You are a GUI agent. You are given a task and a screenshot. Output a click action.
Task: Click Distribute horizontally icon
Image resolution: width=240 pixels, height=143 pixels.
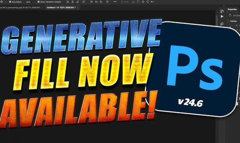click(x=107, y=2)
